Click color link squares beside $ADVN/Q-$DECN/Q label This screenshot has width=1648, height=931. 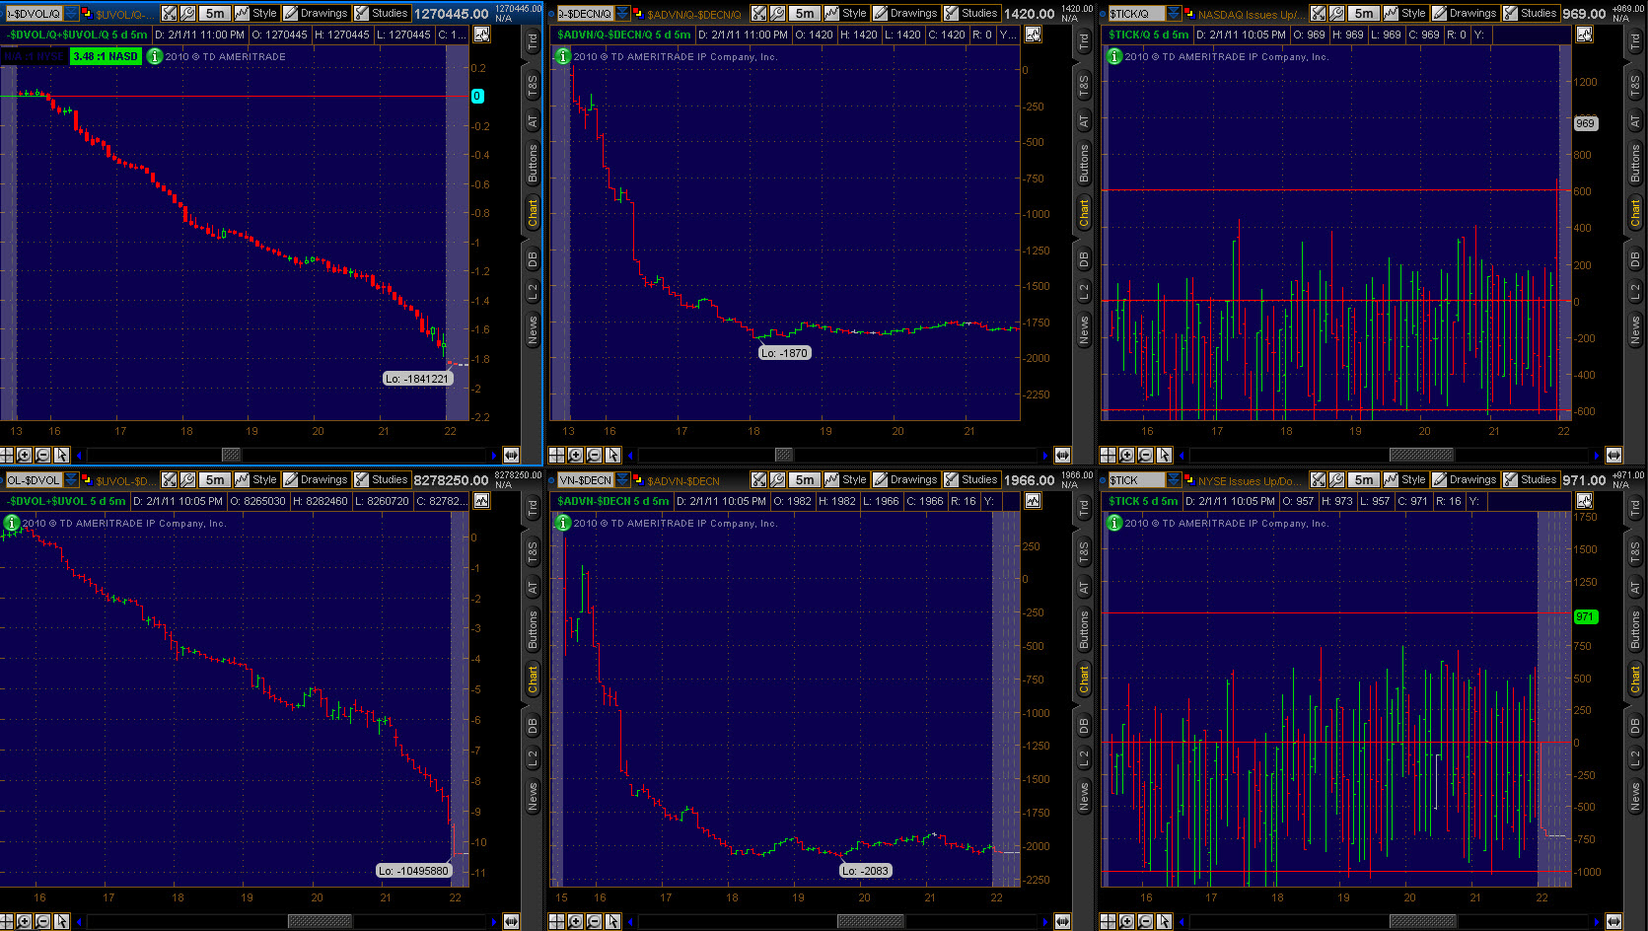click(x=638, y=13)
